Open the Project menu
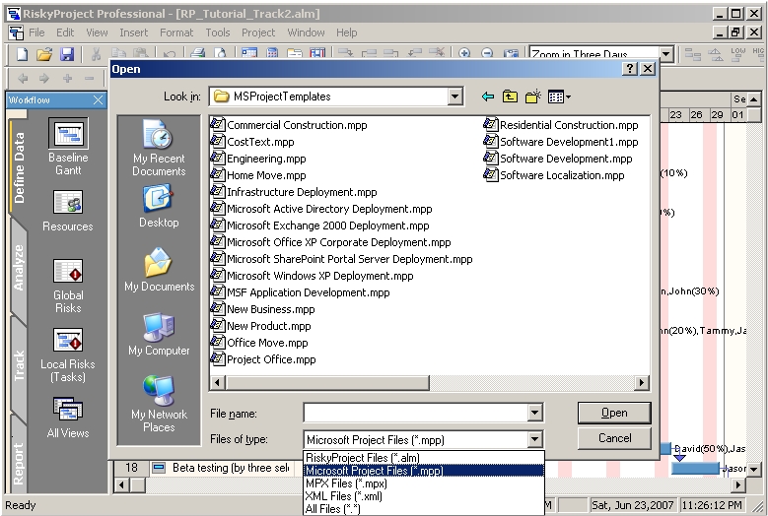The image size is (768, 516). 258,32
